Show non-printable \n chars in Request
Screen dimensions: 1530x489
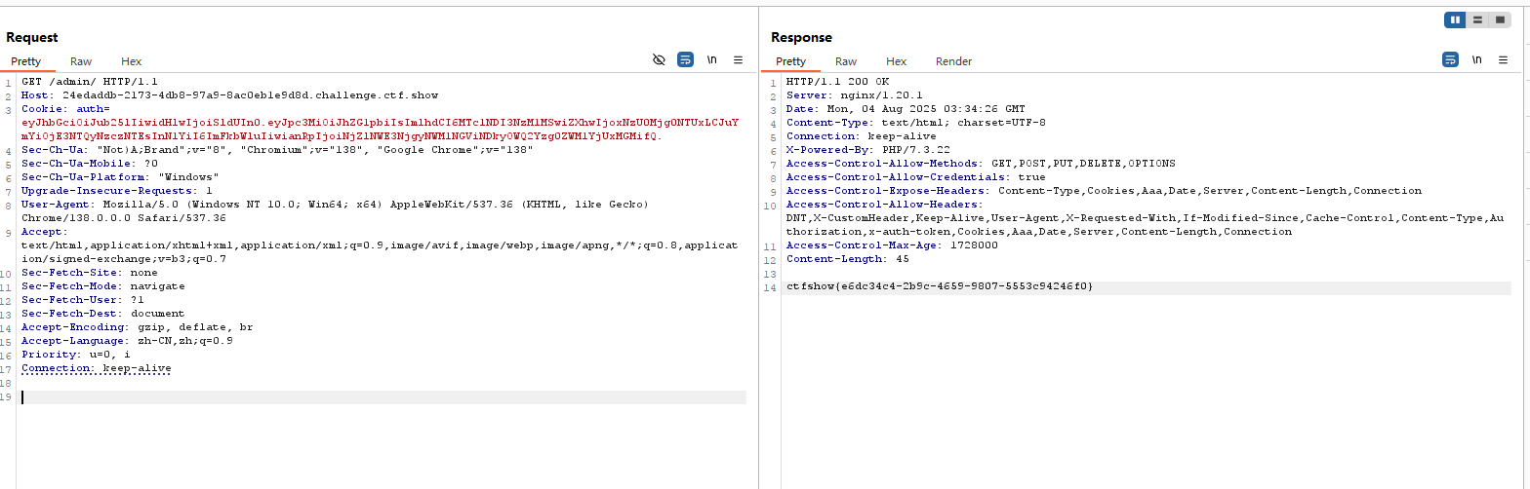tap(712, 59)
